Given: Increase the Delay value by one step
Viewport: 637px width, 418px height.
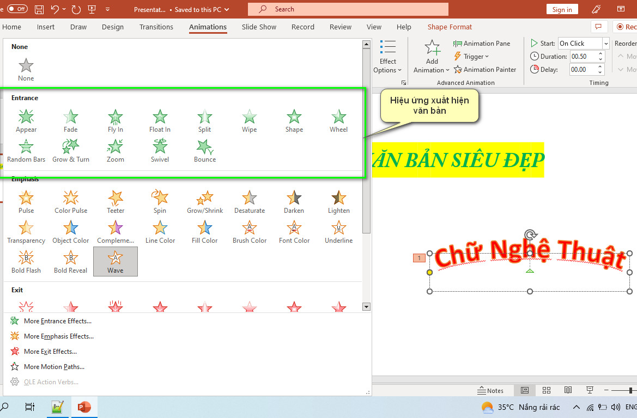Looking at the screenshot, I should (600, 66).
